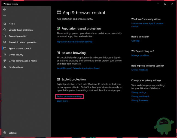Open Firewall & network protection
Image resolution: width=177 pixels, height=138 pixels.
pos(23,42)
